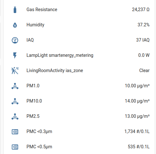Click the 0.0 W power reading

coord(144,55)
